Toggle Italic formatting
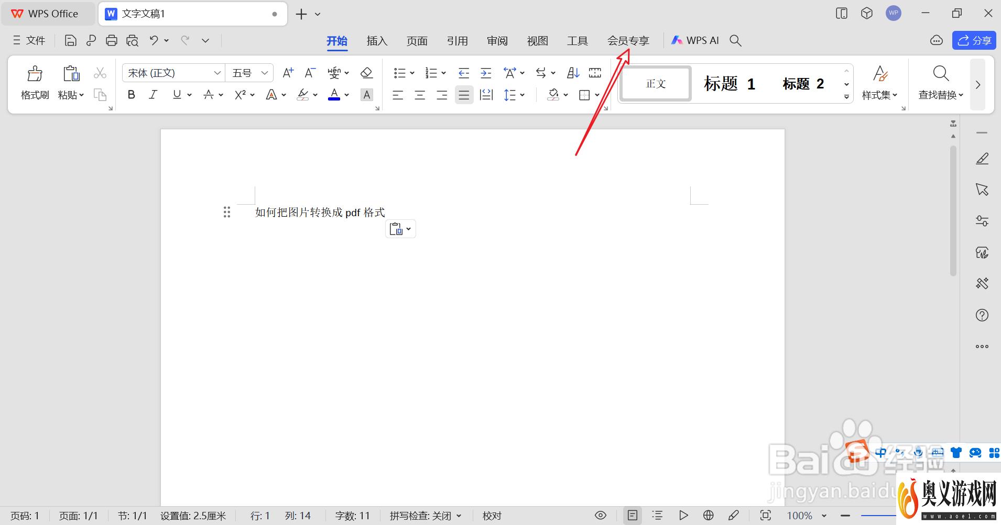The height and width of the screenshot is (525, 1001). click(153, 95)
